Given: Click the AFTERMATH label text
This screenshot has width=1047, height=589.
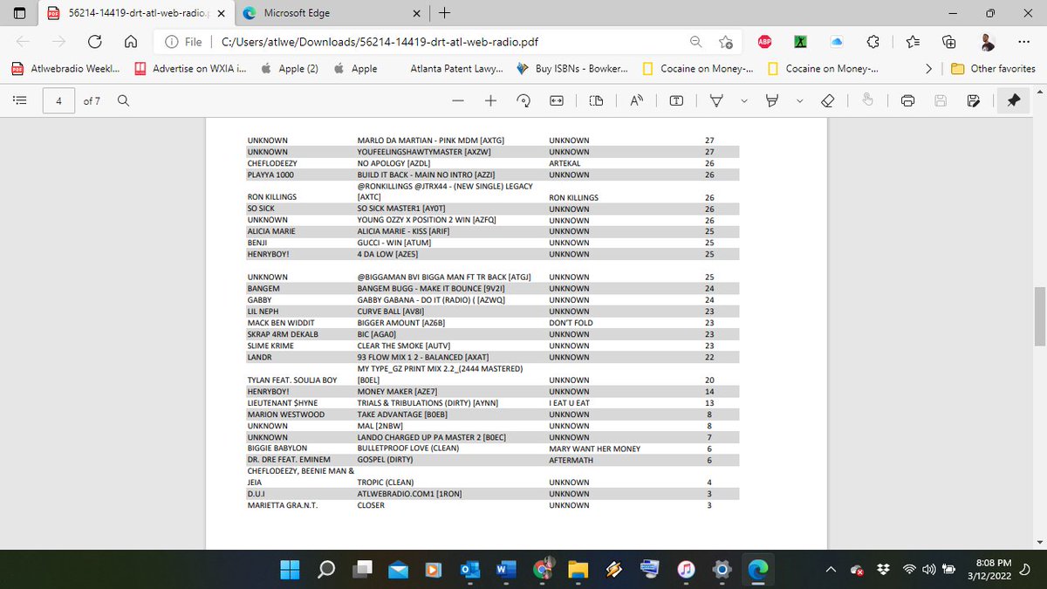Looking at the screenshot, I should click(571, 460).
